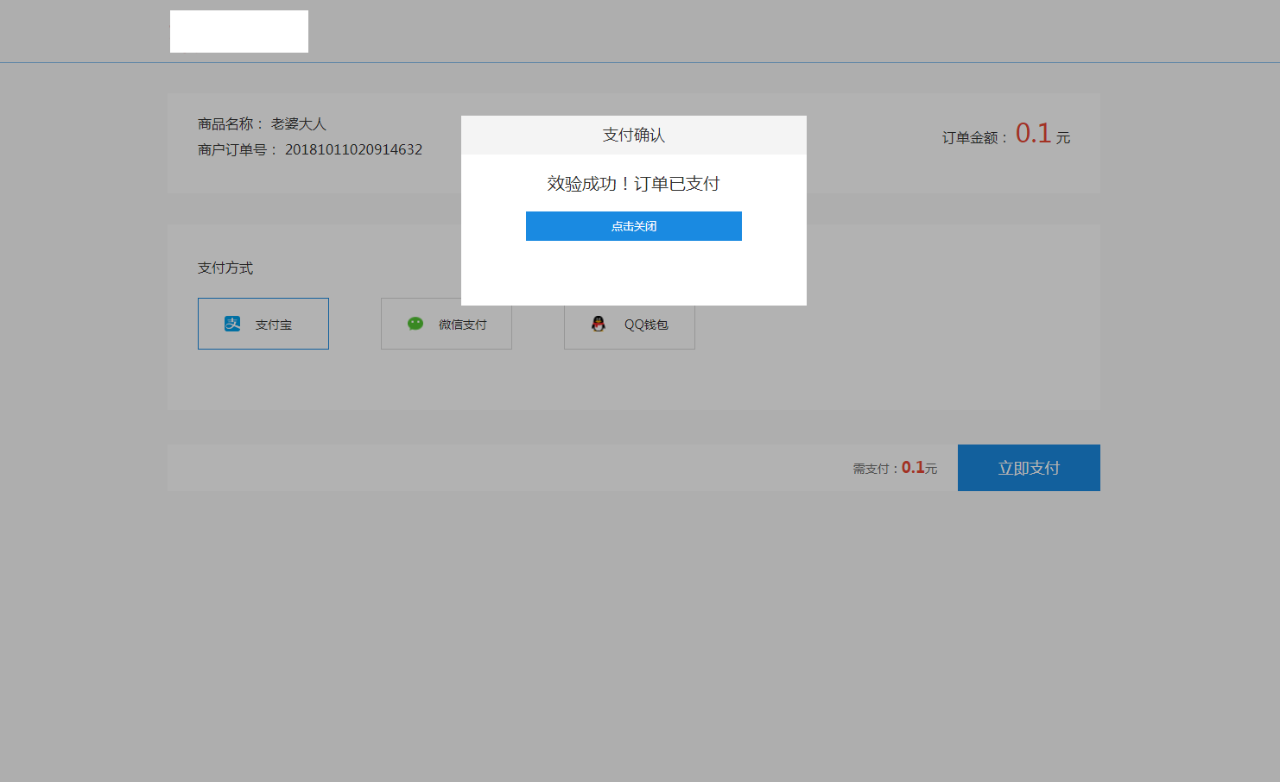Click the site logo at top left
The width and height of the screenshot is (1280, 782).
[238, 31]
